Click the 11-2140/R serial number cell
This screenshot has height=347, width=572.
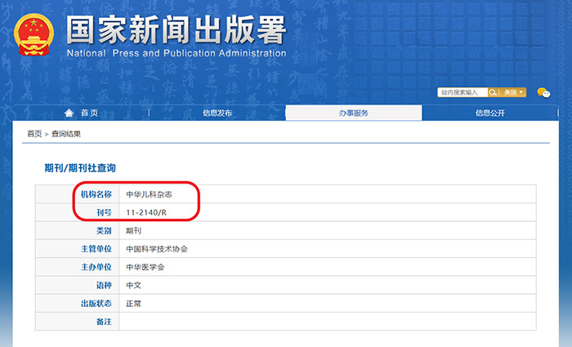[x=146, y=212]
